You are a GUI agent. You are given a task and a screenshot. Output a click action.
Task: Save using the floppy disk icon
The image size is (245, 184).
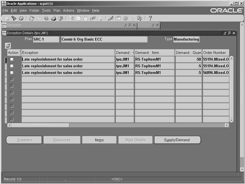coord(32,18)
